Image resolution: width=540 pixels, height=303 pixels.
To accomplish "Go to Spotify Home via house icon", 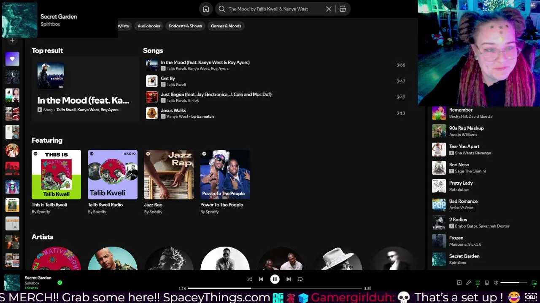I will click(x=205, y=9).
